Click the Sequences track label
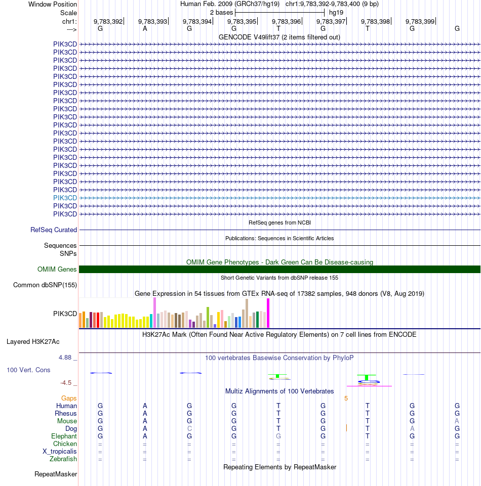481x486 pixels. (60, 245)
